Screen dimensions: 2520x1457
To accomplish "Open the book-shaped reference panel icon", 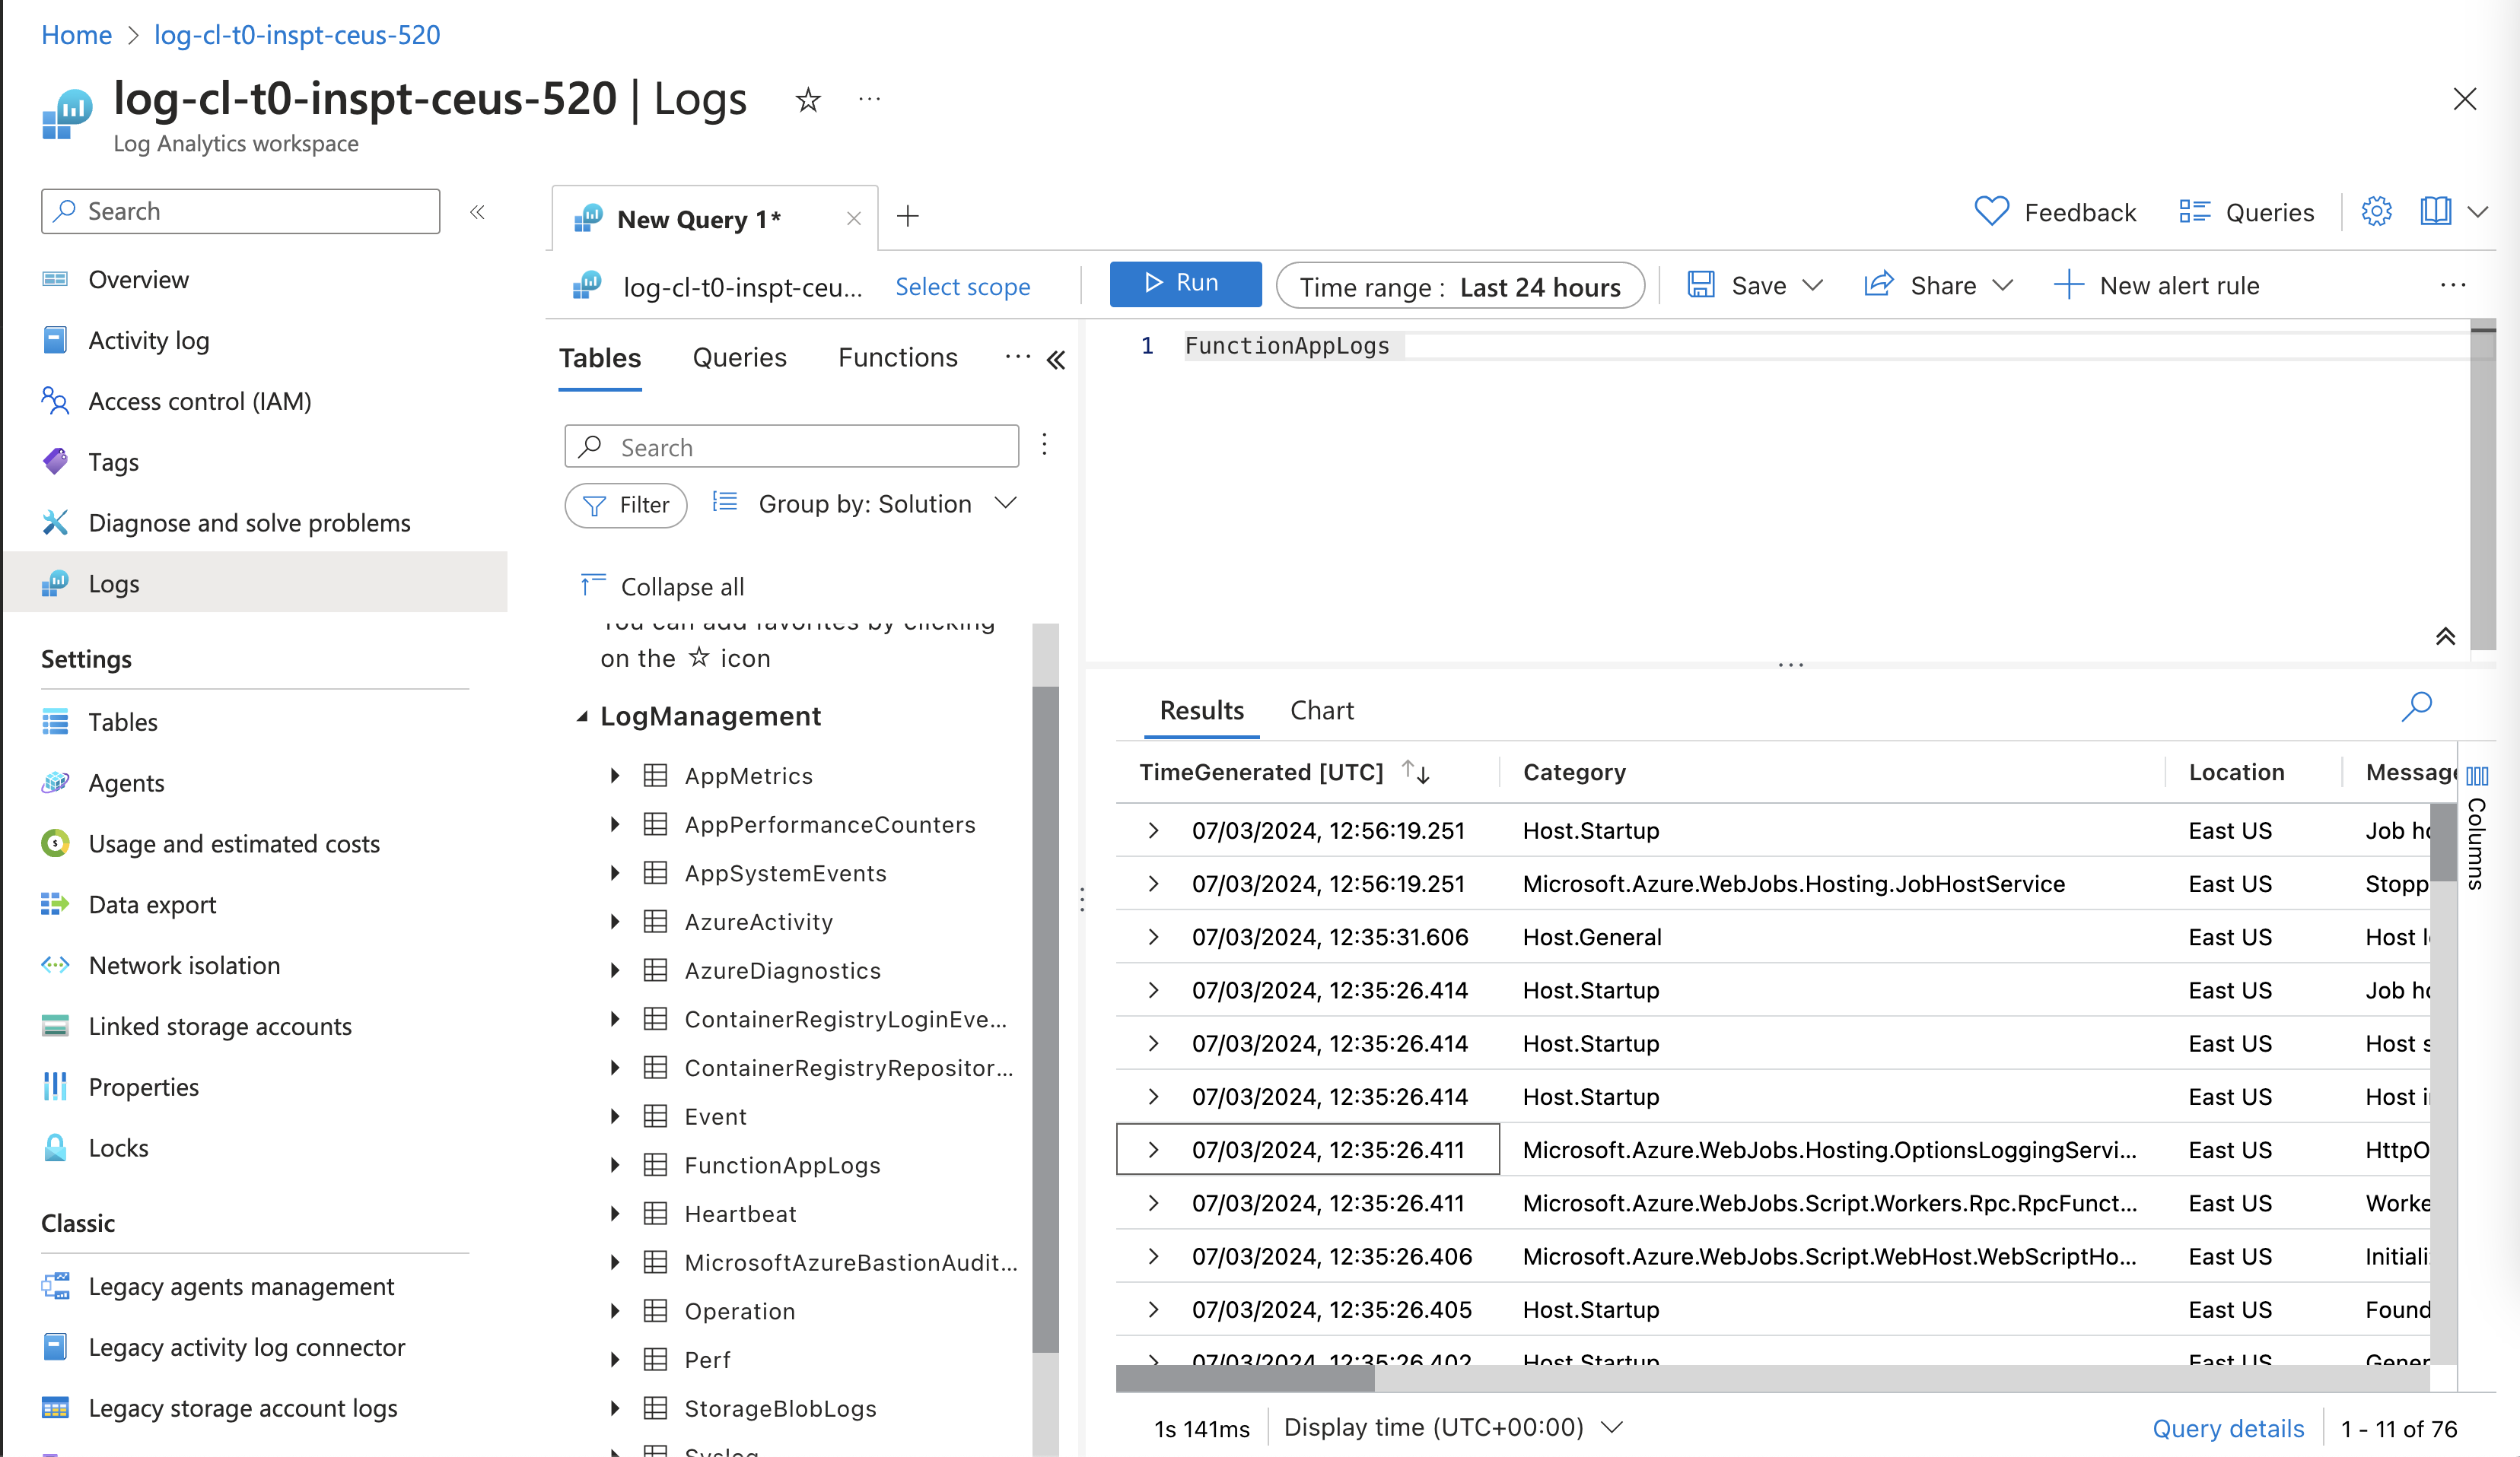I will coord(2435,212).
